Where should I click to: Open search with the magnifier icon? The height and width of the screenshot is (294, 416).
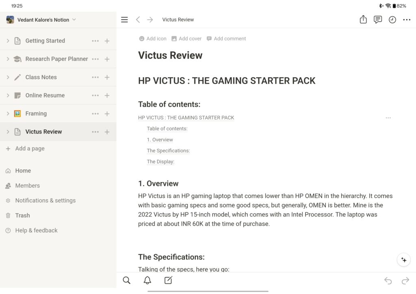coord(127,280)
